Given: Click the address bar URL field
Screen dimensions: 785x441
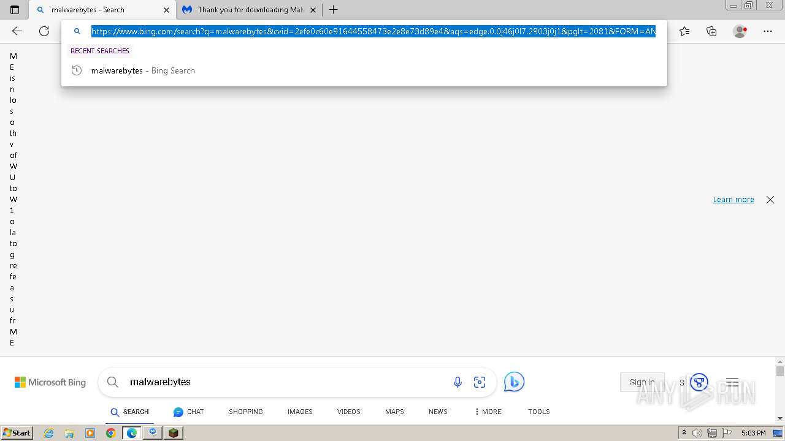Looking at the screenshot, I should coord(373,31).
